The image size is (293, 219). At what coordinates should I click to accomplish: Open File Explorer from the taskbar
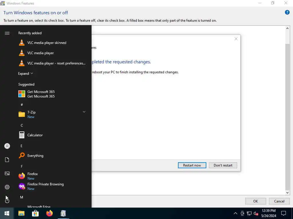tap(21, 213)
